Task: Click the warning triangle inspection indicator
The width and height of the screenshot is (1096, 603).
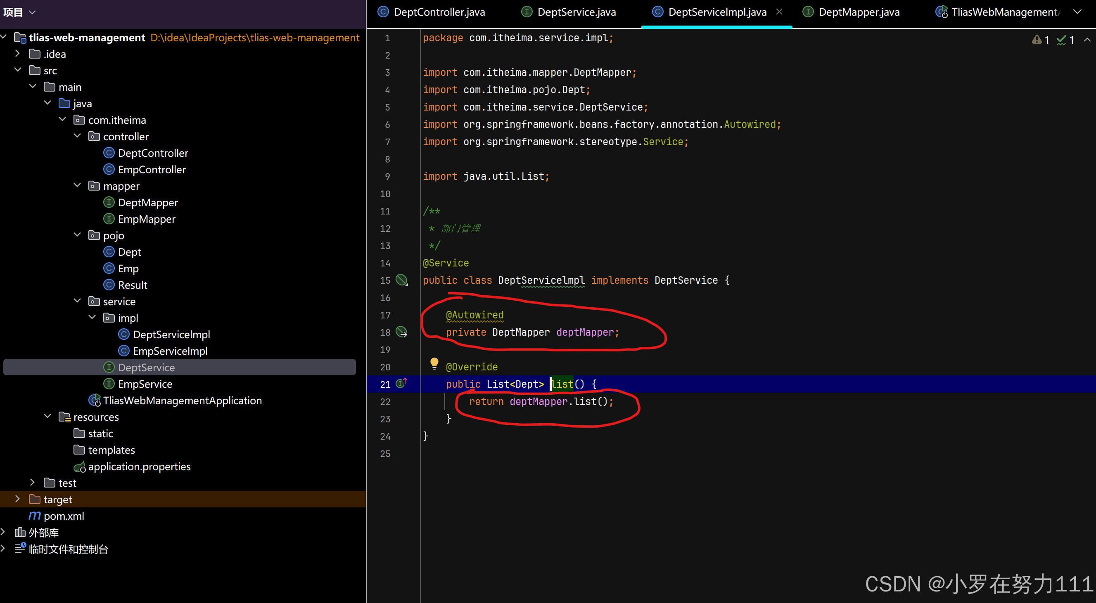Action: pyautogui.click(x=1037, y=40)
